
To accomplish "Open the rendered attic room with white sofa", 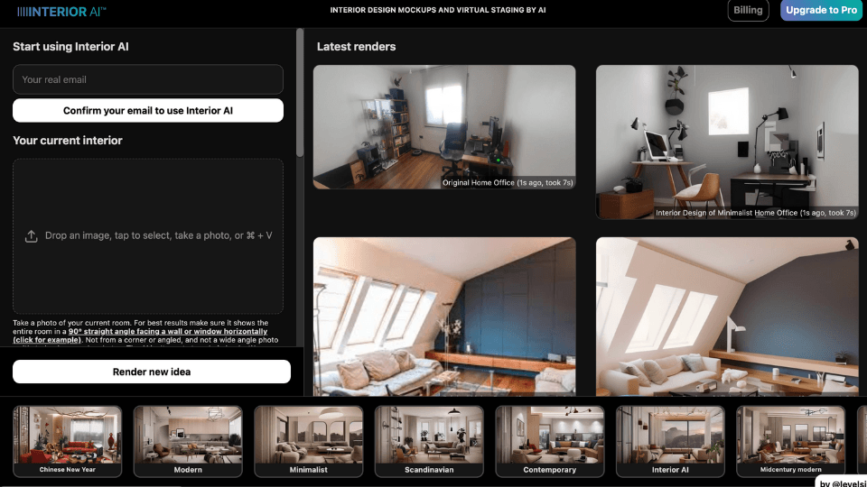I will [x=727, y=317].
